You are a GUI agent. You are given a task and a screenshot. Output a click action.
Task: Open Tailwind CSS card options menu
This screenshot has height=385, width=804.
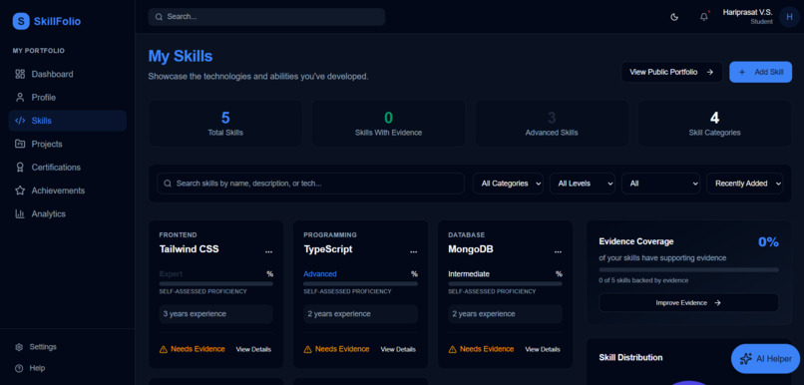click(x=268, y=251)
